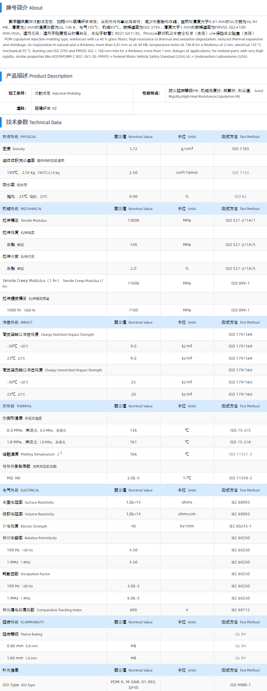The width and height of the screenshot is (267, 691).
Task: Select the melt volume rate value 2.50
Action: pyautogui.click(x=133, y=173)
